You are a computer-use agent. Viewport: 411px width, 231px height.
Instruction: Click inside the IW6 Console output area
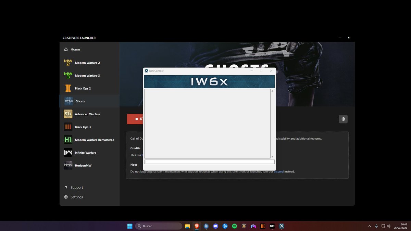(x=207, y=124)
